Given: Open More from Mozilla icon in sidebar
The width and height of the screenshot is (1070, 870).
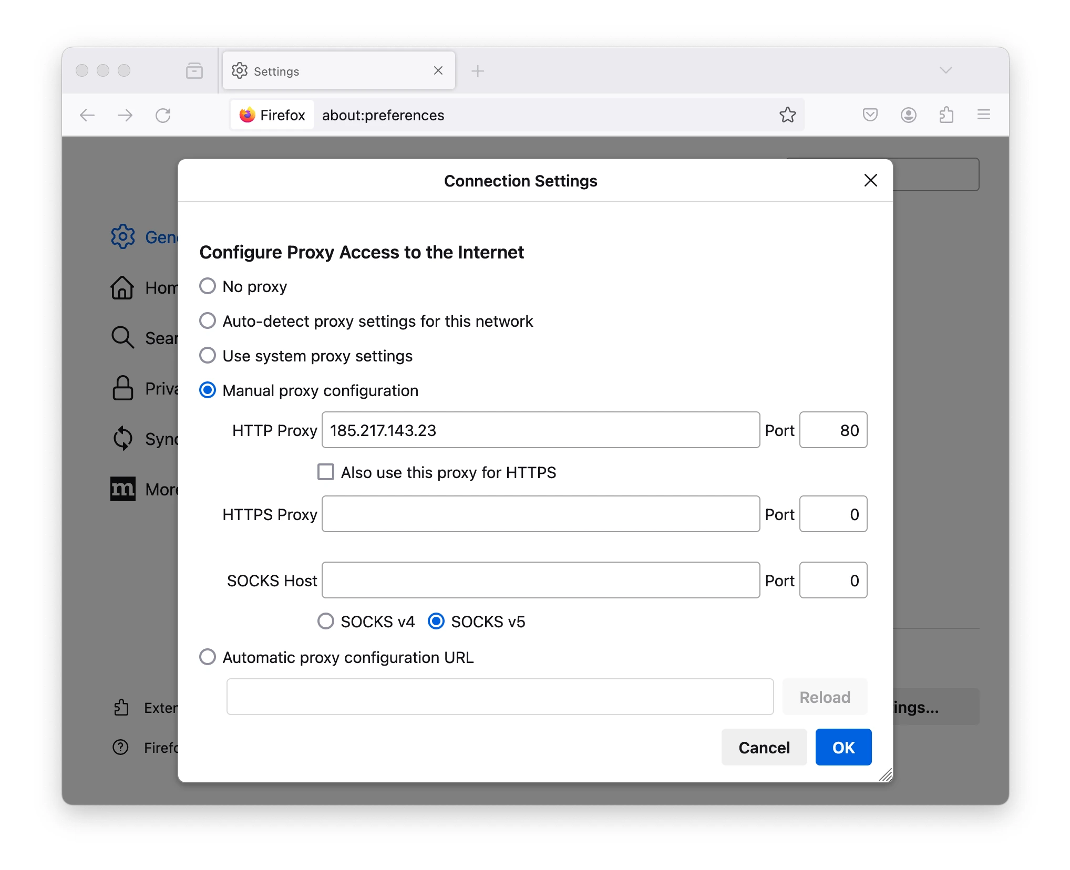Looking at the screenshot, I should [123, 489].
